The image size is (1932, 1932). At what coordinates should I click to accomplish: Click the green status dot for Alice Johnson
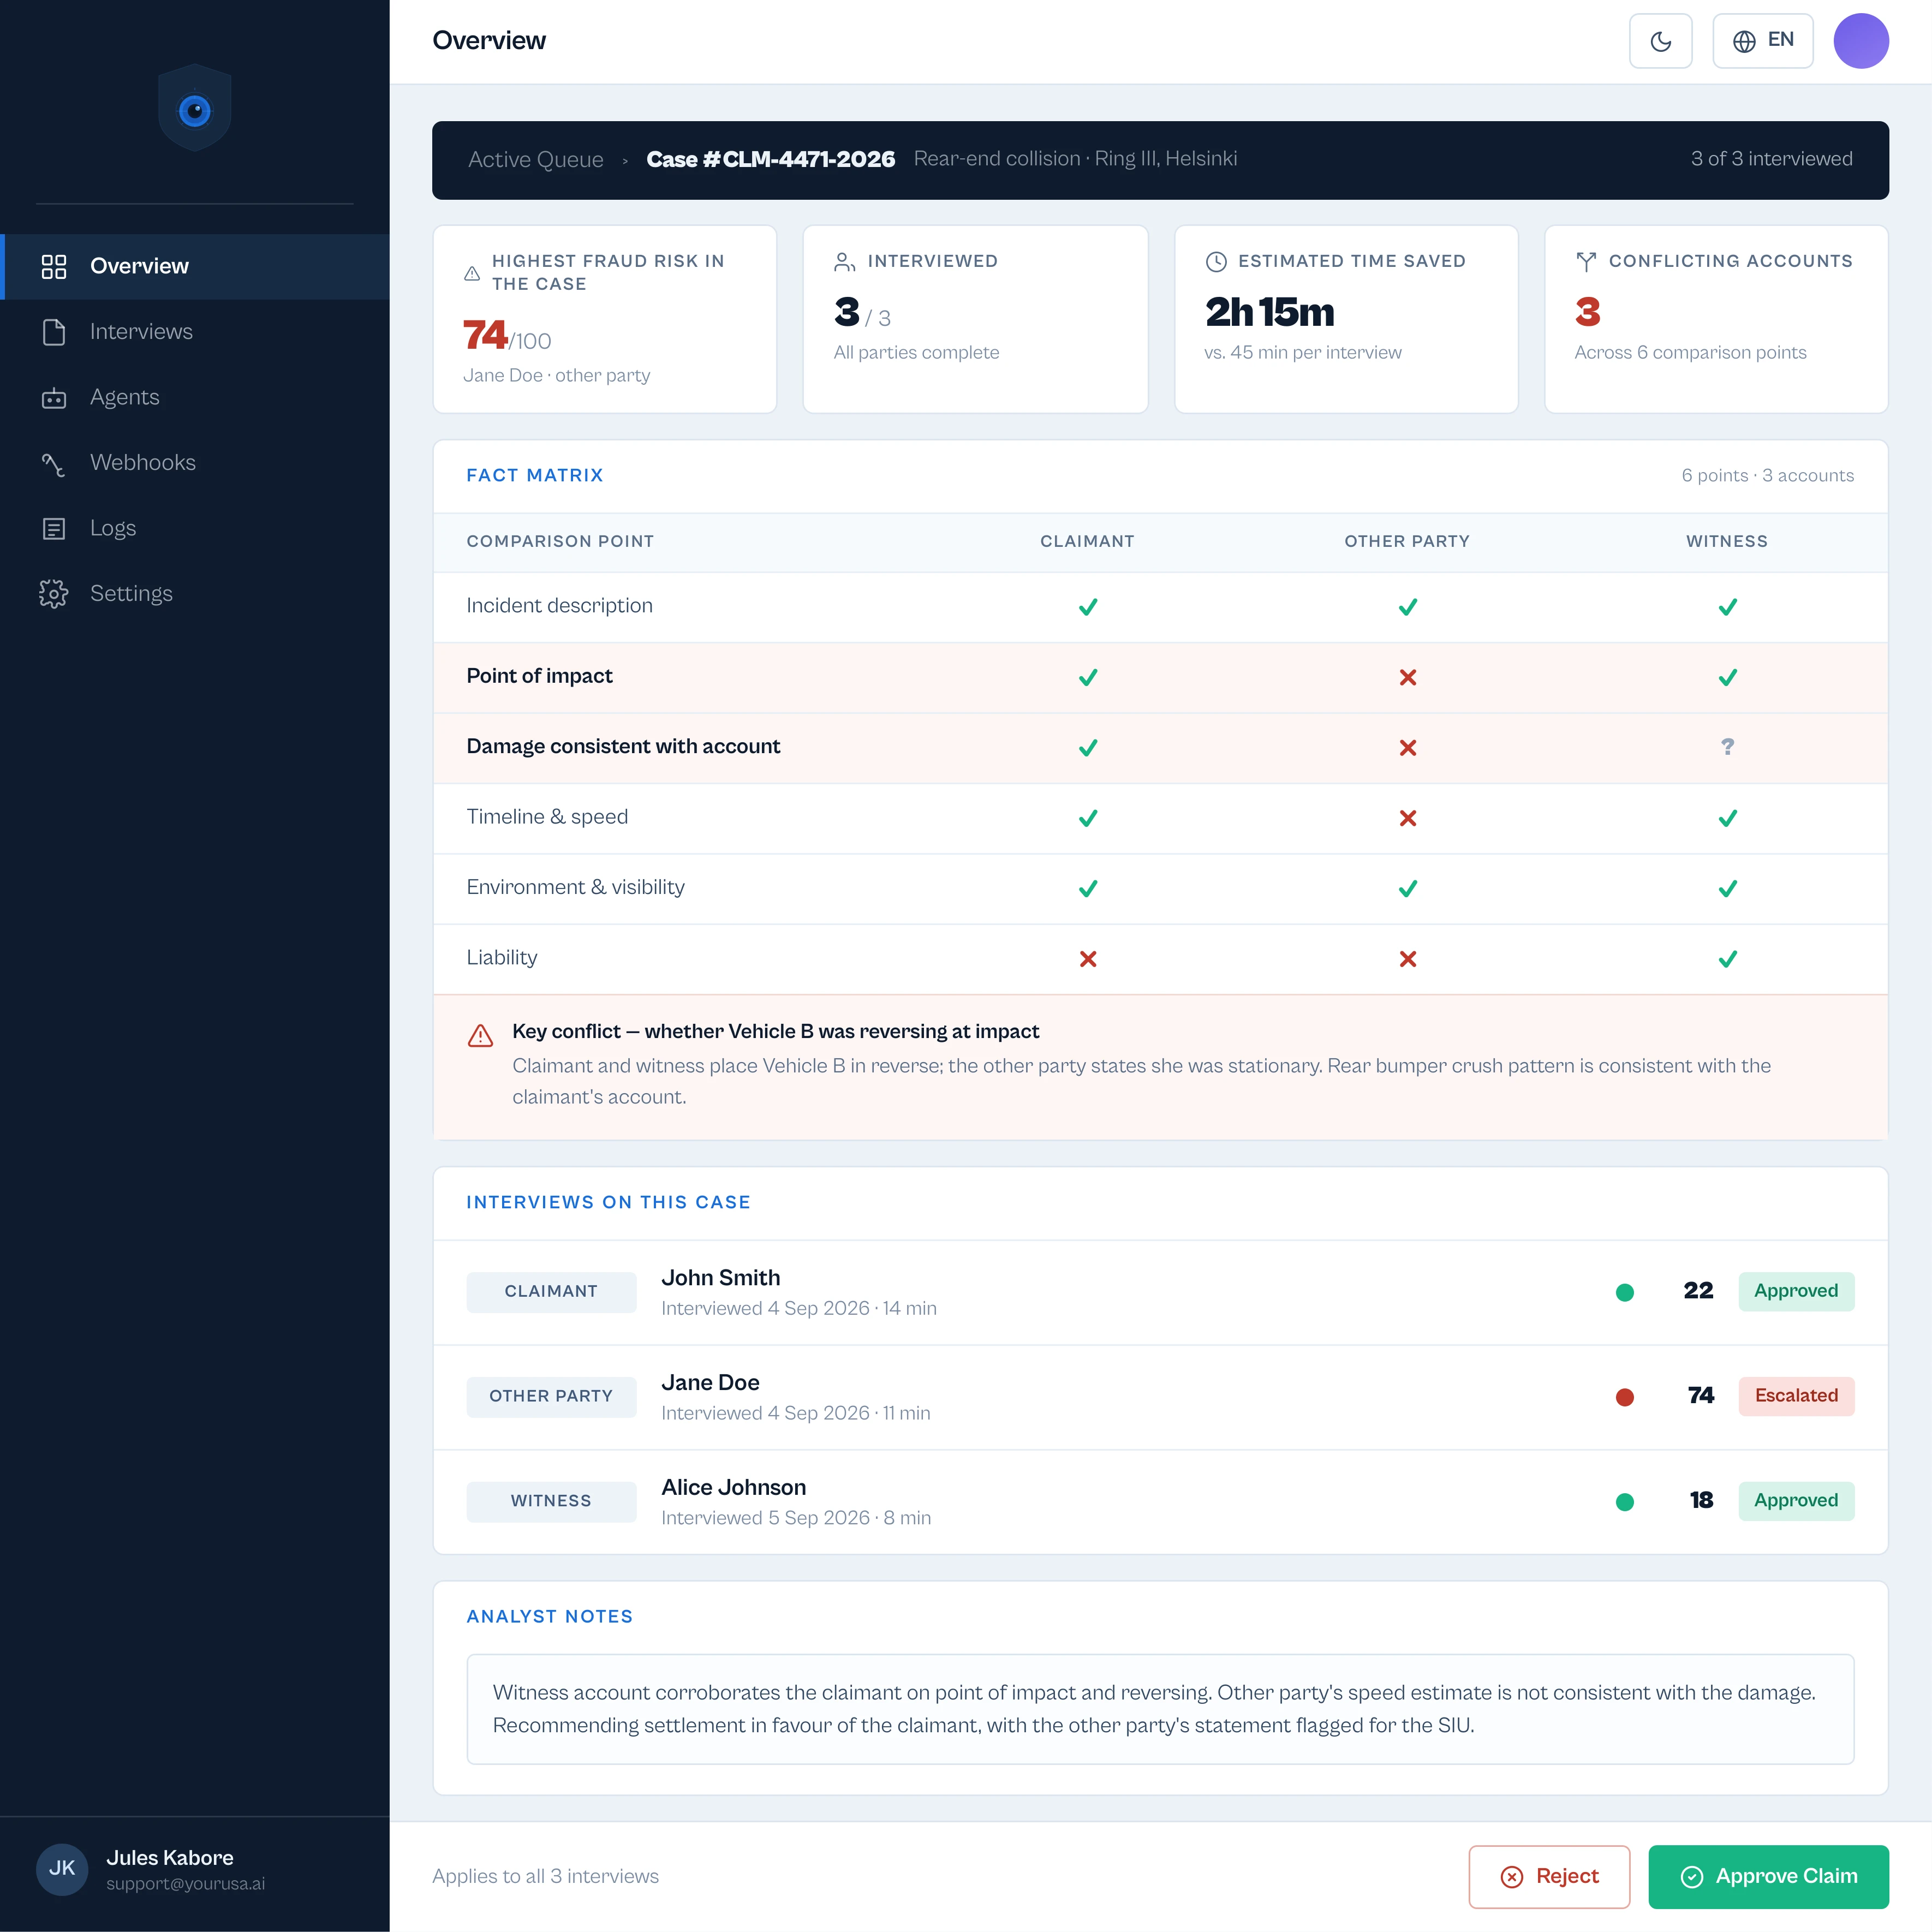pos(1624,1502)
